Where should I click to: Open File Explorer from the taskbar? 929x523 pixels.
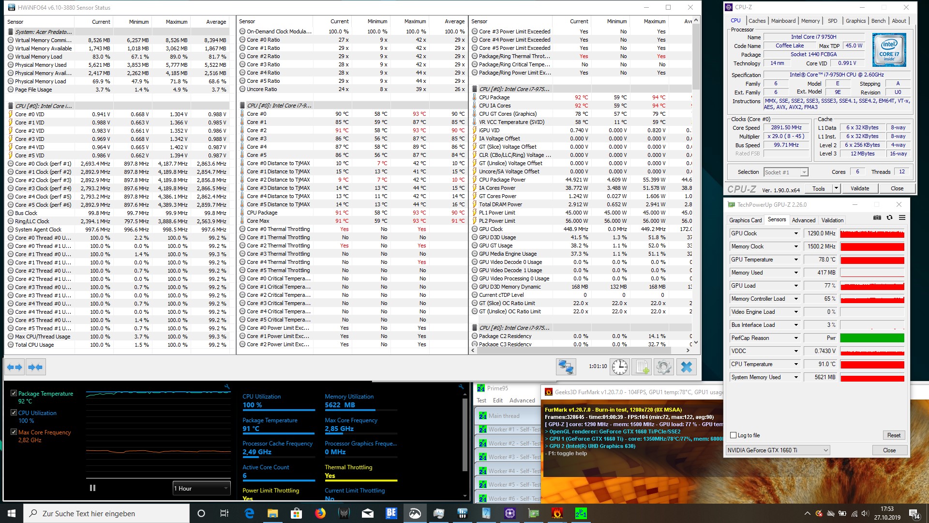click(273, 513)
